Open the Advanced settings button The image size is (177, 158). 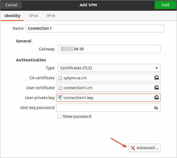tap(145, 148)
